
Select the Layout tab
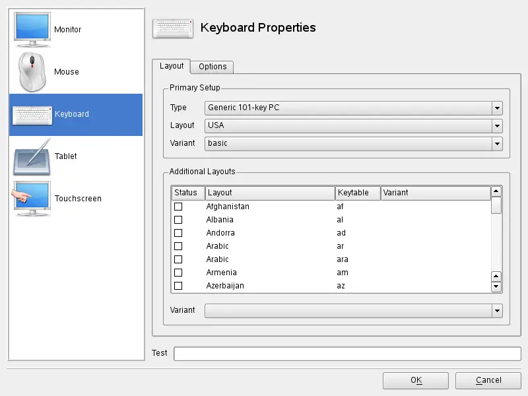[x=171, y=66]
